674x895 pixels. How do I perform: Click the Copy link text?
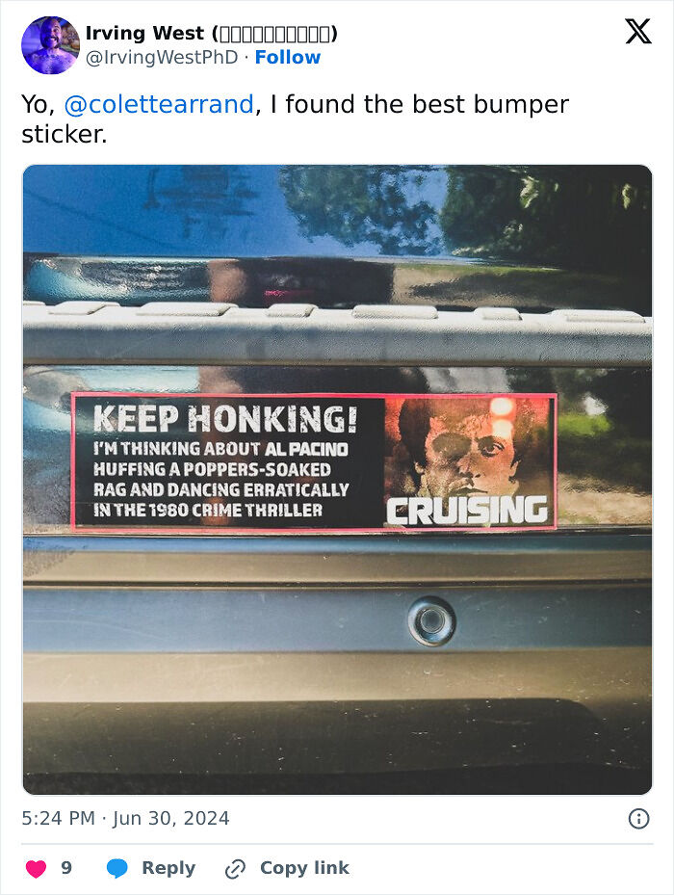304,868
